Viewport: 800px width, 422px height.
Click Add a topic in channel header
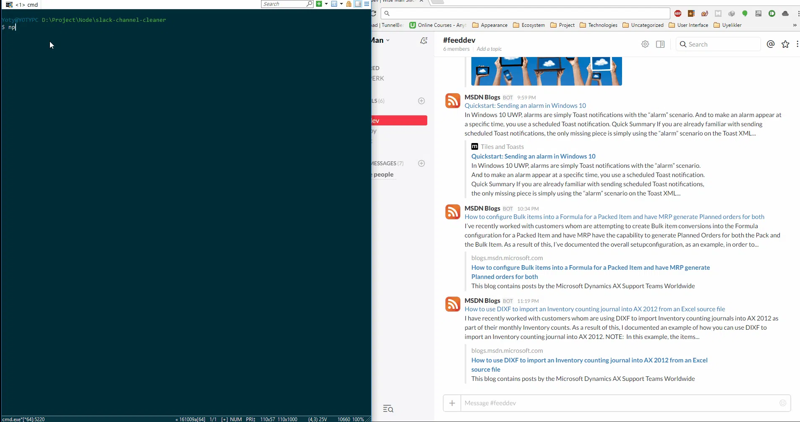point(489,49)
